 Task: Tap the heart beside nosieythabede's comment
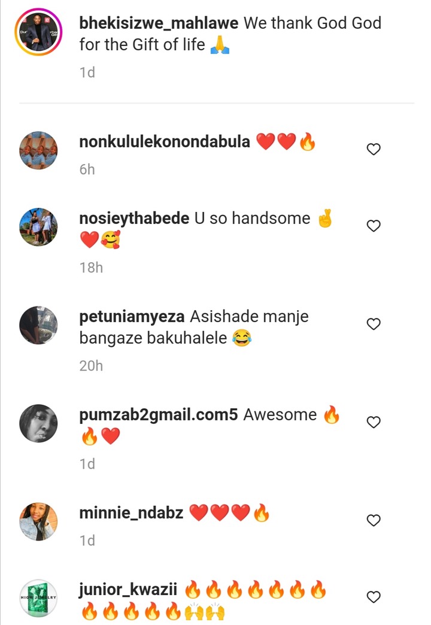pos(374,226)
